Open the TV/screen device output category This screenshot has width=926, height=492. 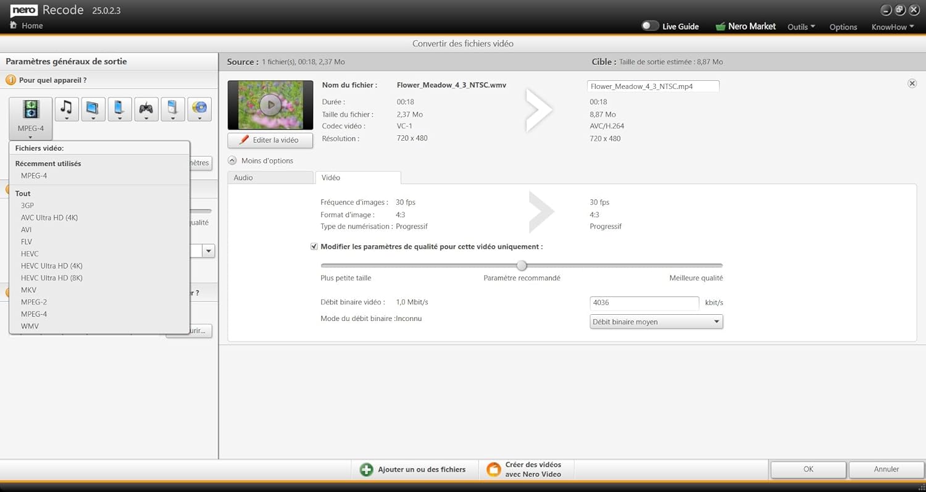(x=93, y=109)
